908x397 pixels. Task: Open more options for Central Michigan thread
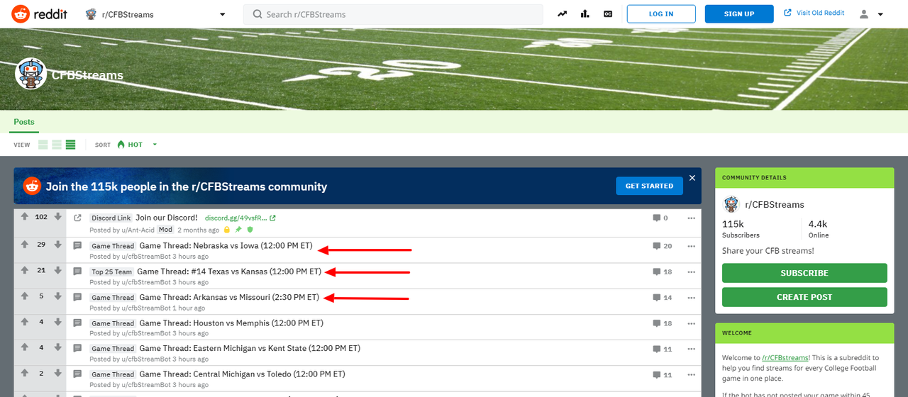[691, 374]
